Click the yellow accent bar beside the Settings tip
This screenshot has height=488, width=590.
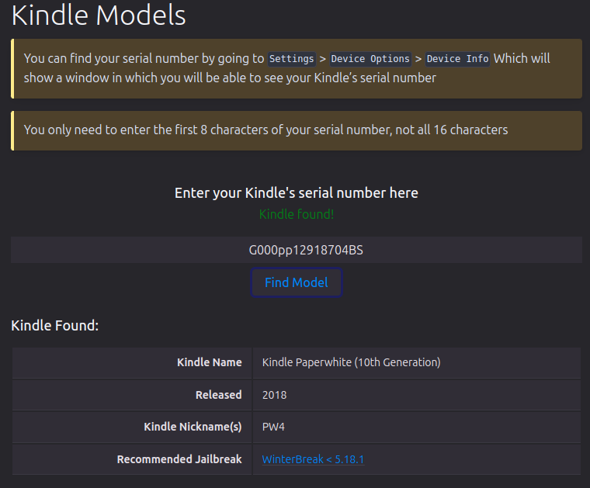point(12,68)
